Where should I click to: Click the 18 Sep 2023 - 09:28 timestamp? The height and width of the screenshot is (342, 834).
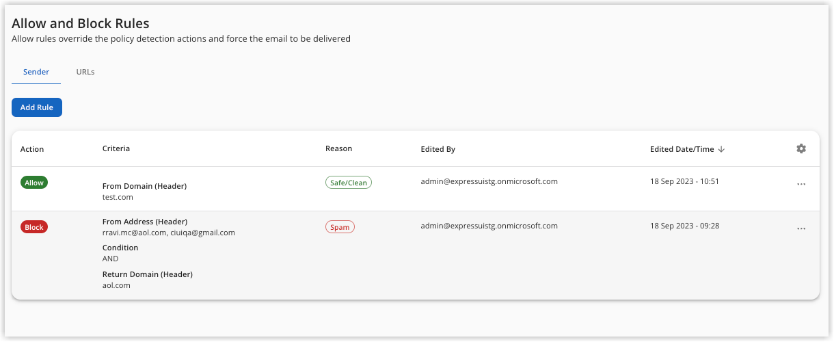coord(684,226)
